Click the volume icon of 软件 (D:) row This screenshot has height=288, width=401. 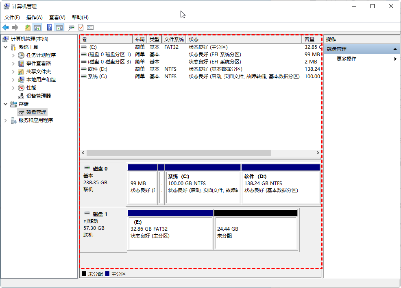(x=84, y=69)
